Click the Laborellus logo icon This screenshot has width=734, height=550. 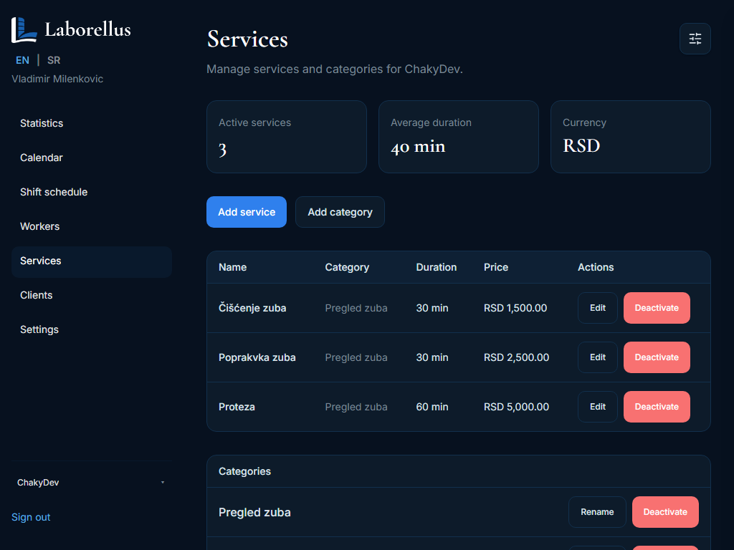click(x=24, y=30)
